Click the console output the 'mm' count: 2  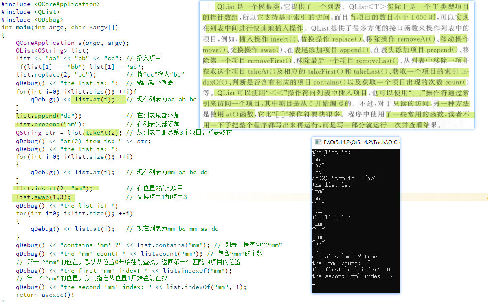[341, 263]
